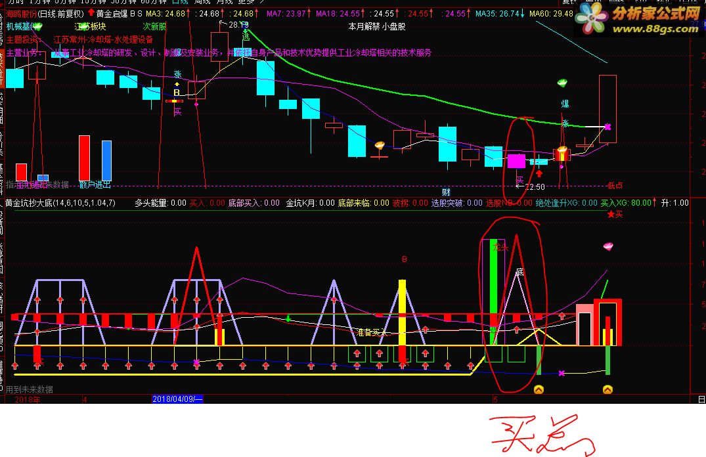Click the red B marker above the yellow bar
Screen dimensions: 706x457
click(405, 259)
